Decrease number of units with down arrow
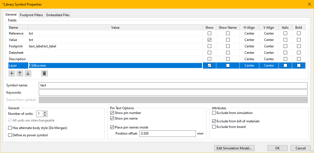 click(x=45, y=115)
